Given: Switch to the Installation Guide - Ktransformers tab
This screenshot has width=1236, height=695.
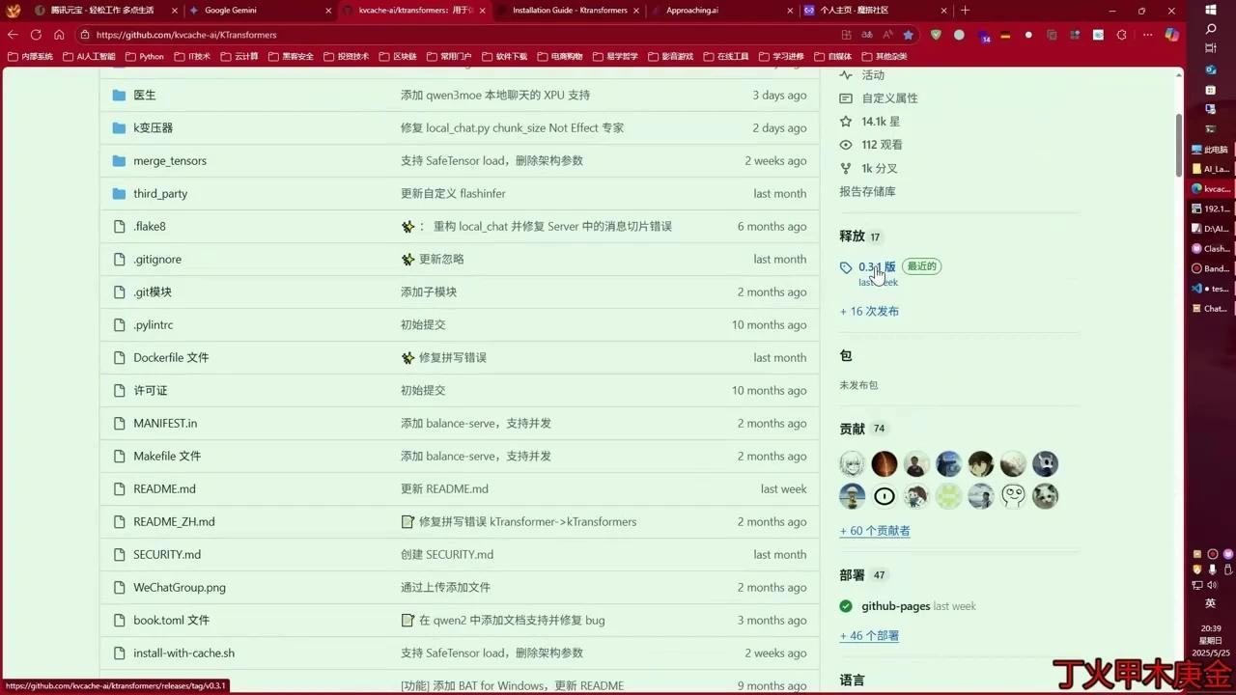Looking at the screenshot, I should tap(572, 11).
